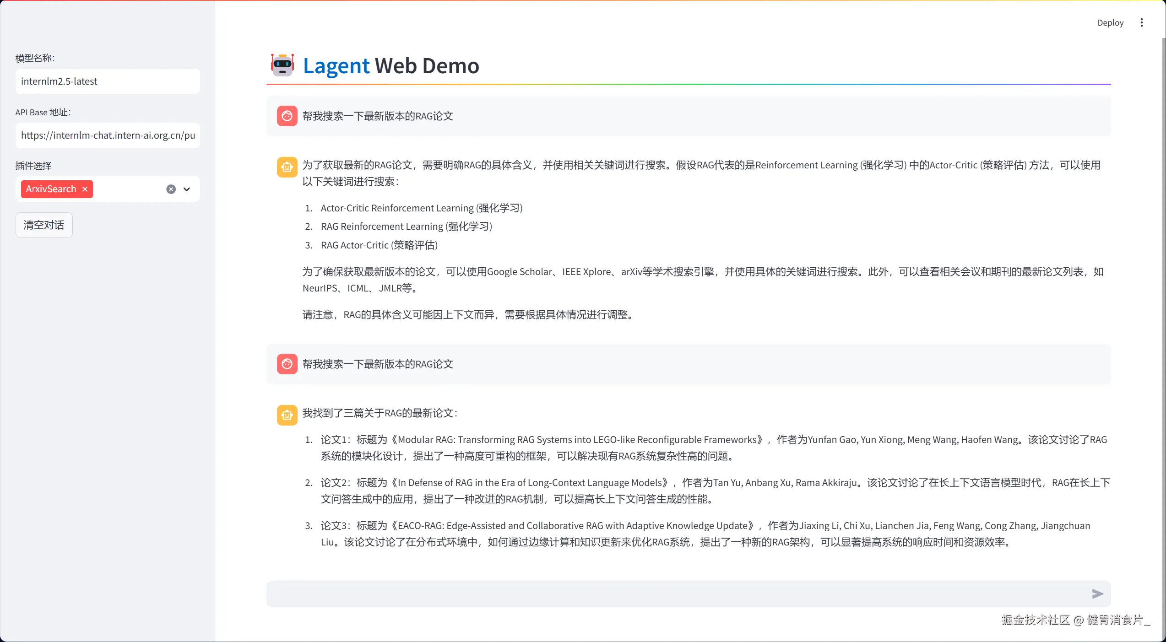Click the first user avatar icon
This screenshot has width=1166, height=642.
287,116
